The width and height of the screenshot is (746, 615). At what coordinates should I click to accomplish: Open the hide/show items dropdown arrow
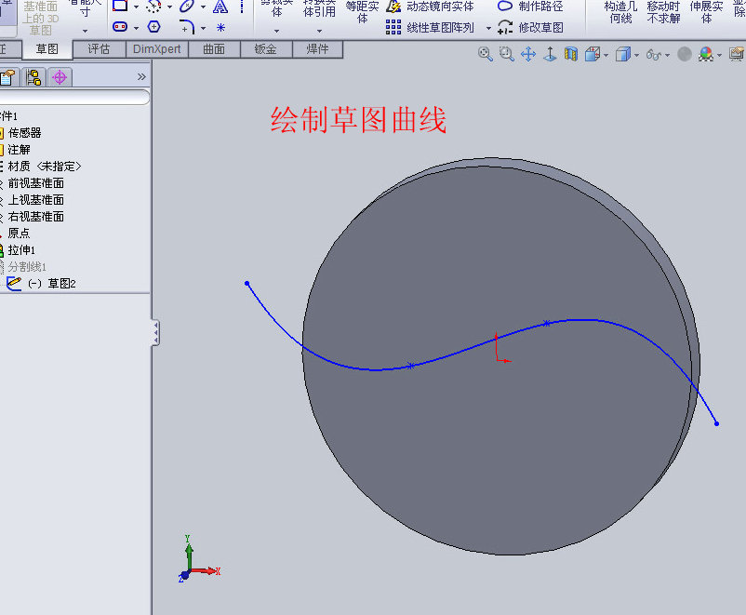click(668, 55)
